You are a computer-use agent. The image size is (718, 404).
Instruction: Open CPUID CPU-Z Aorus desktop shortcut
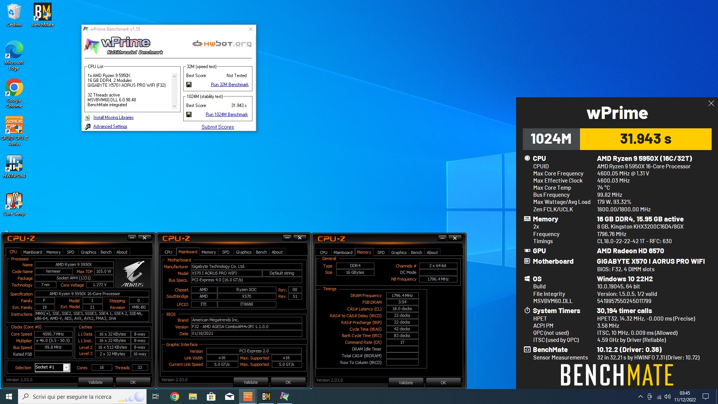click(14, 131)
